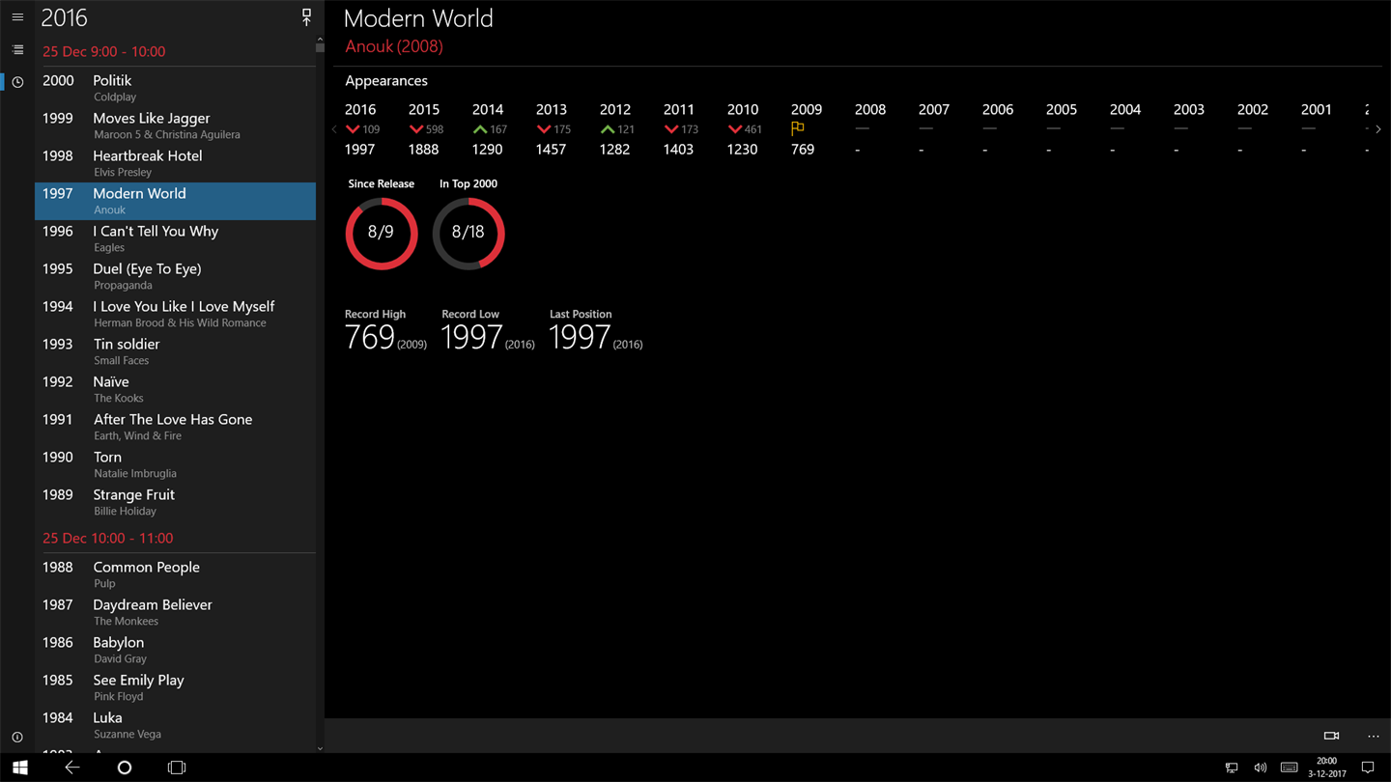Click the Last Position 1997 value
1391x782 pixels.
coord(580,337)
